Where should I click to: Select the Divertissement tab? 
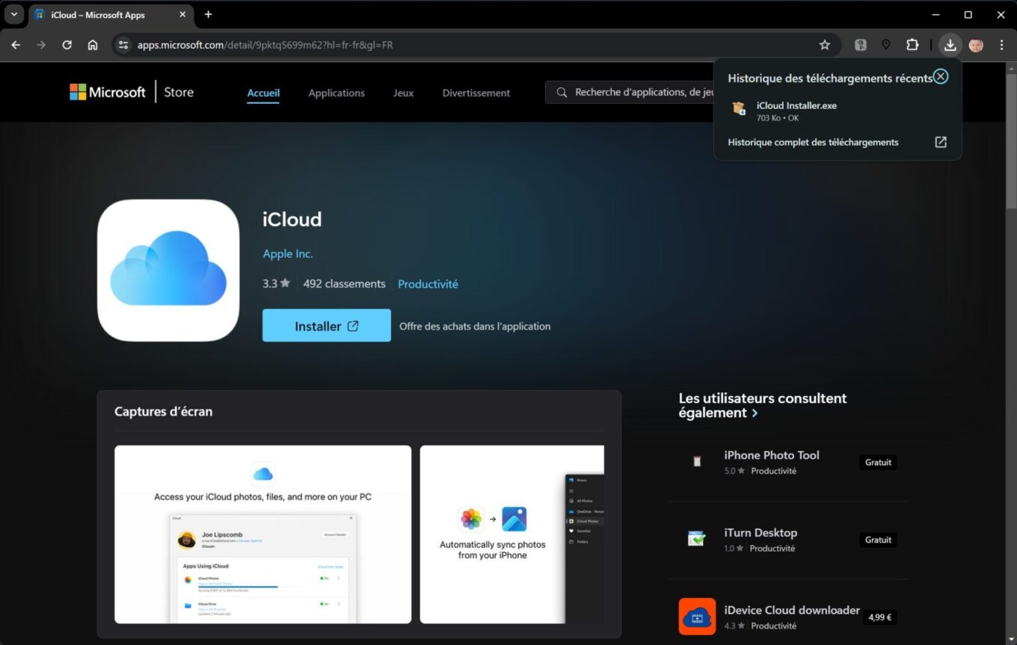pos(476,93)
